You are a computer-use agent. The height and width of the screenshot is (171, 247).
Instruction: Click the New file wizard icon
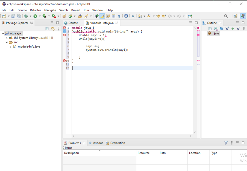coord(4,16)
